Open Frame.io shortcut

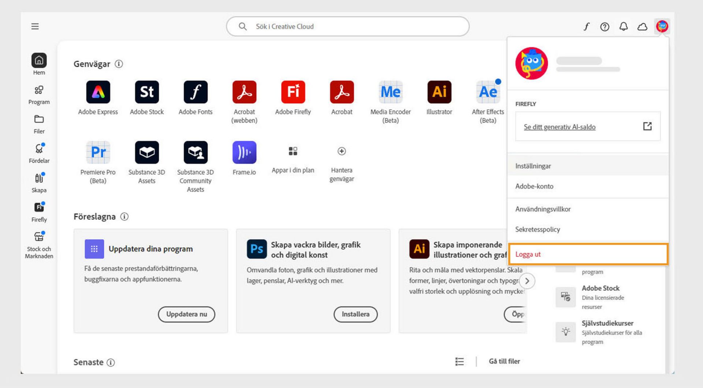(244, 152)
